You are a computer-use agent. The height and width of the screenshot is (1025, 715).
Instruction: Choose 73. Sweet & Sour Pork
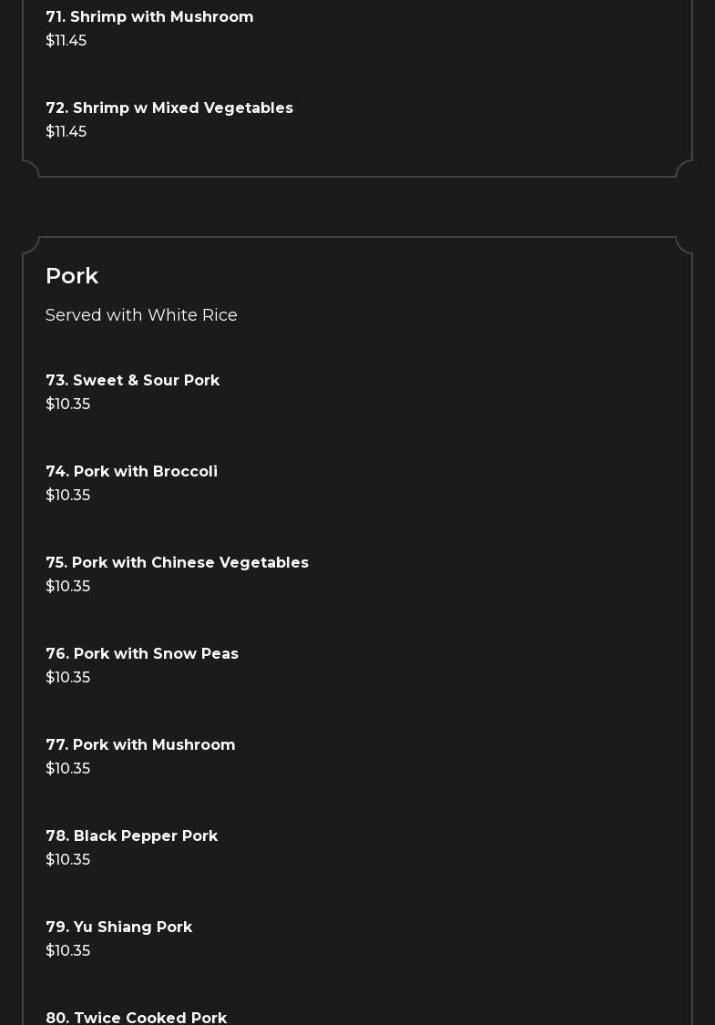pyautogui.click(x=133, y=381)
